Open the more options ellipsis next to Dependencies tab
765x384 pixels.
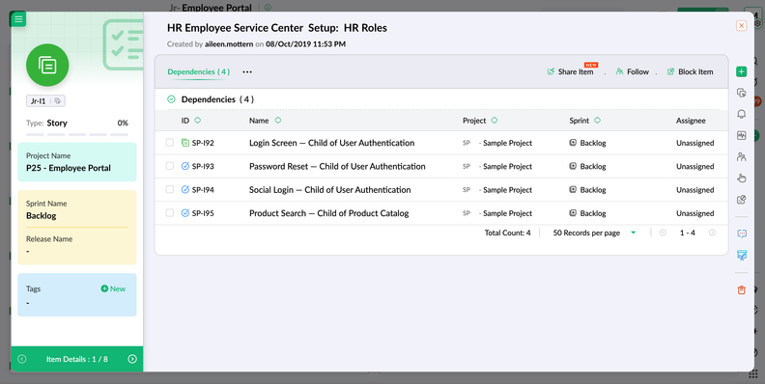[x=247, y=71]
